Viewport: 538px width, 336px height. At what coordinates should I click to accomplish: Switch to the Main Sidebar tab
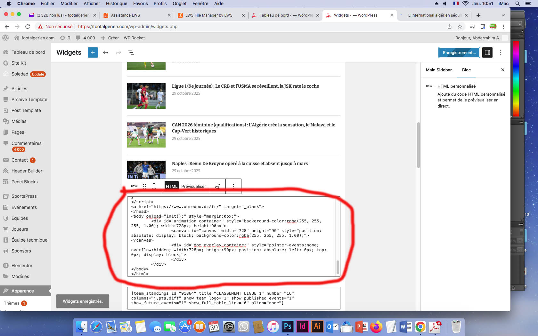[439, 70]
